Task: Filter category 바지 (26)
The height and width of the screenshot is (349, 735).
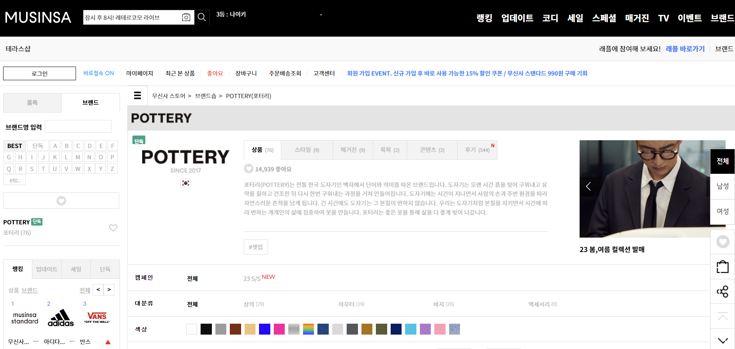Action: pyautogui.click(x=444, y=304)
